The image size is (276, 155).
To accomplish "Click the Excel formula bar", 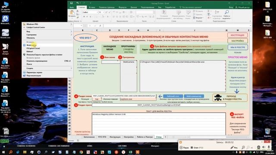I will (x=177, y=26).
